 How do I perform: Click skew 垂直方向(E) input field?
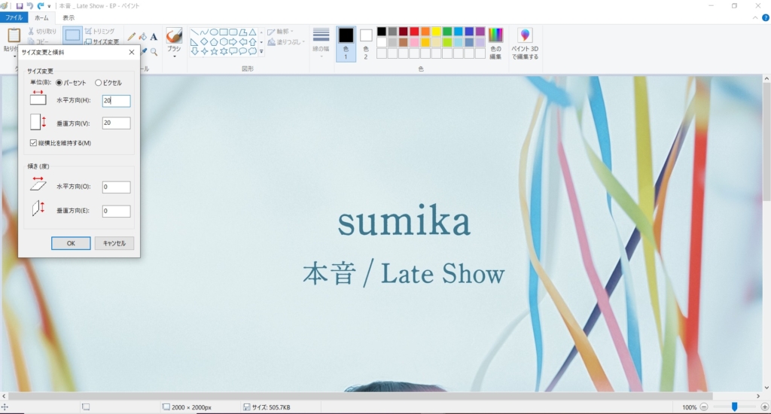click(117, 211)
